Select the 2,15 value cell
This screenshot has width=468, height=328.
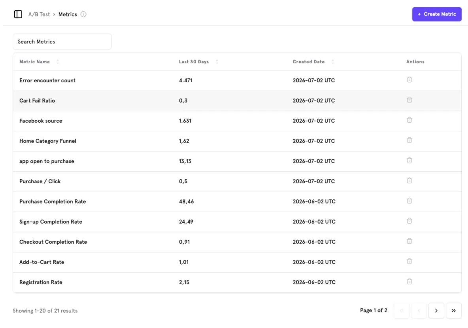pyautogui.click(x=184, y=282)
